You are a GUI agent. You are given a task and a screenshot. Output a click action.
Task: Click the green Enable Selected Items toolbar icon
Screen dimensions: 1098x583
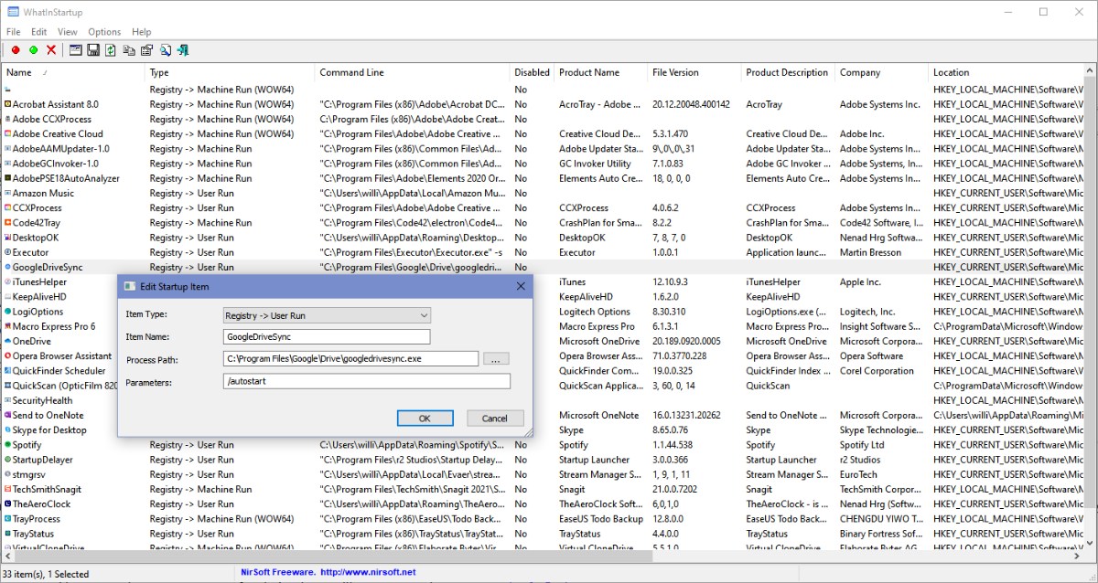33,50
